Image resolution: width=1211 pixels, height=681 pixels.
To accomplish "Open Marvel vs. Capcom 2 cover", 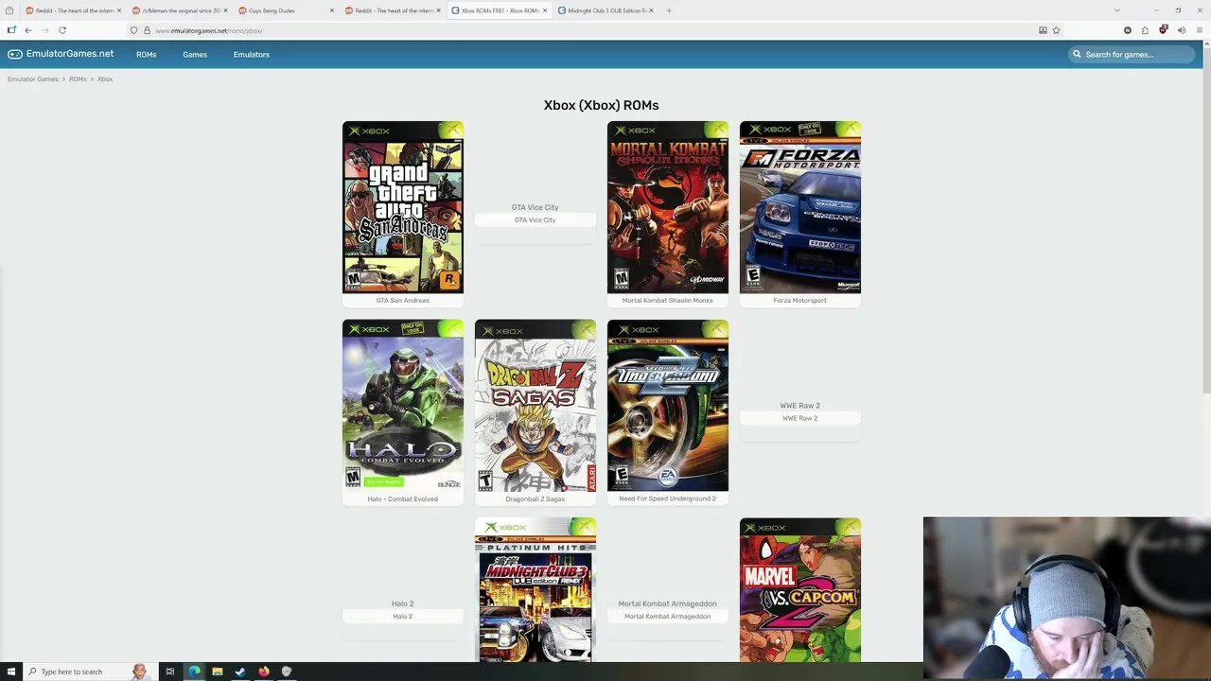I will (x=800, y=590).
